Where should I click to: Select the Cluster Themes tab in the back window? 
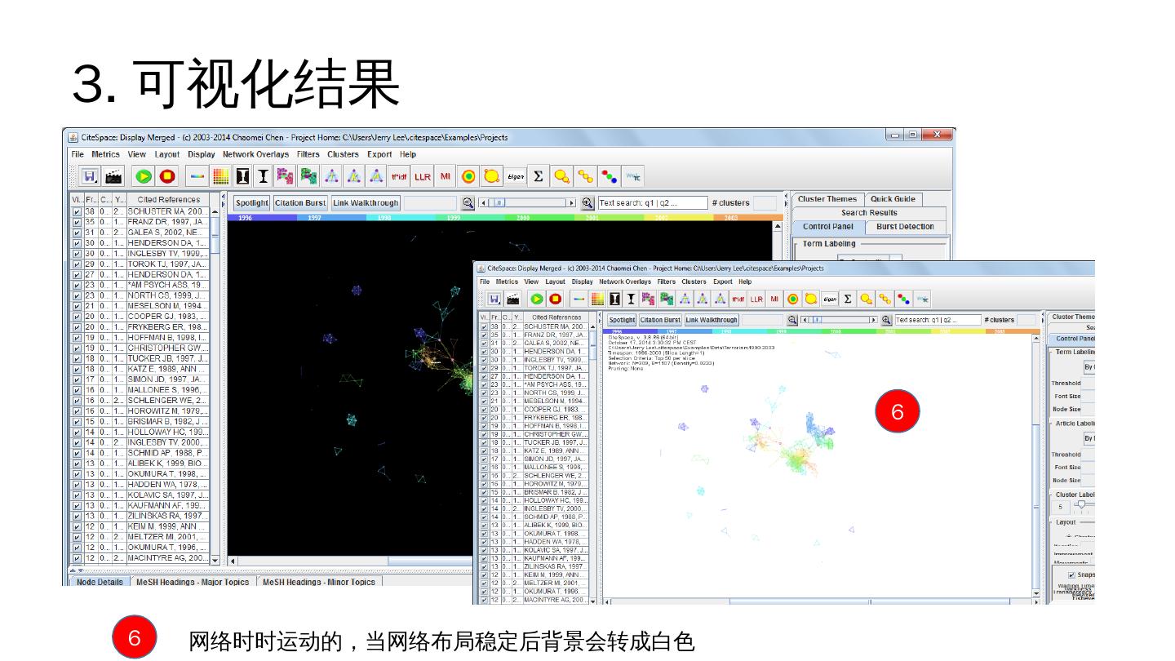tap(827, 199)
